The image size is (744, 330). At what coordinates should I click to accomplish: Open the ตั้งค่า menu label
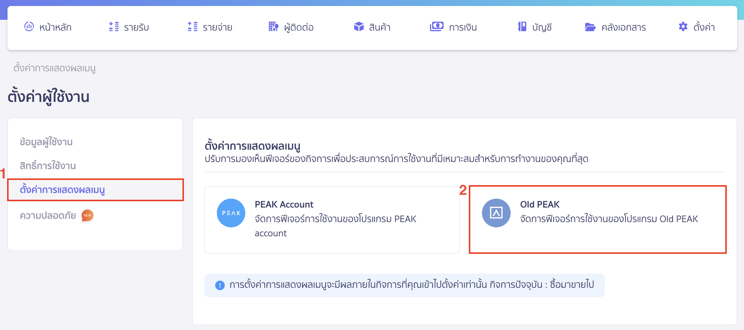tap(704, 27)
